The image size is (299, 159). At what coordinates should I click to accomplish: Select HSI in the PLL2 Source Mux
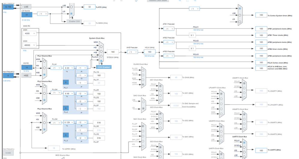click(44, 93)
